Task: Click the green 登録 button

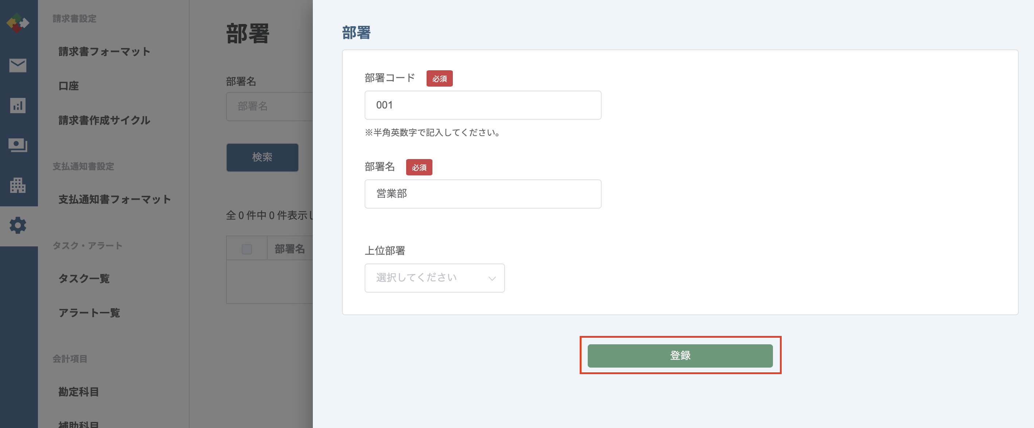Action: (x=680, y=356)
